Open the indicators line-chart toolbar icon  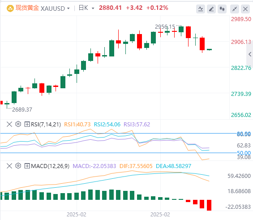(201, 9)
